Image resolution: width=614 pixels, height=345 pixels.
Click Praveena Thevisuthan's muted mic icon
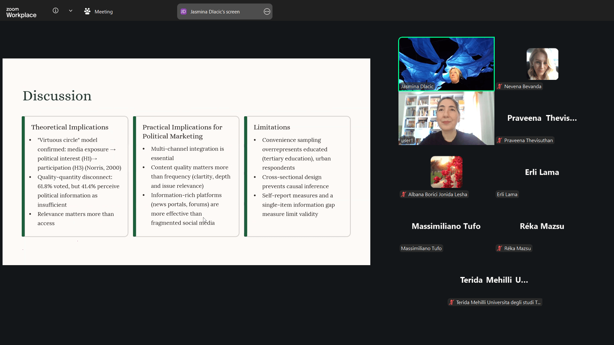coord(500,141)
